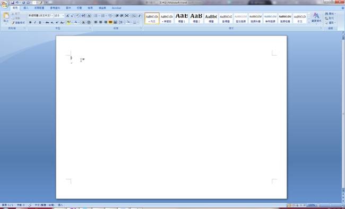
Task: Click the Character Border icon
Action: [89, 16]
